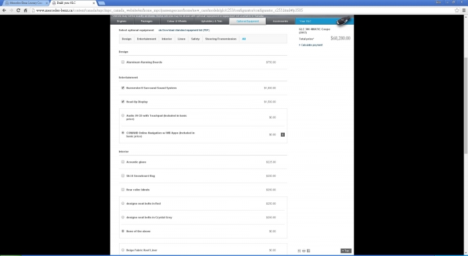Download standard equipment list PDF
The width and height of the screenshot is (468, 256).
184,30
